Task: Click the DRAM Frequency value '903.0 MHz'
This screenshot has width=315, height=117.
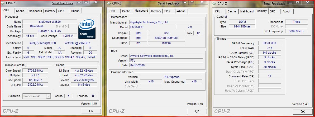Action: pos(270,43)
